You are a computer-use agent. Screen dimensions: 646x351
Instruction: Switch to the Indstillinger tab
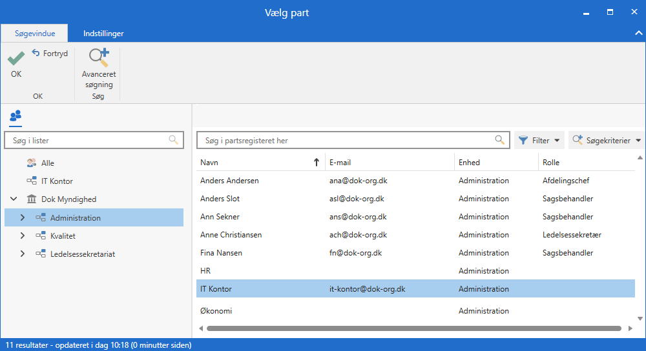pyautogui.click(x=103, y=34)
